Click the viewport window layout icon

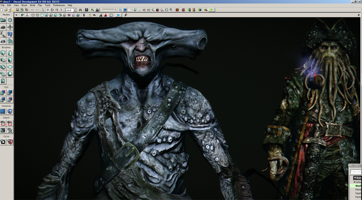tap(125, 15)
